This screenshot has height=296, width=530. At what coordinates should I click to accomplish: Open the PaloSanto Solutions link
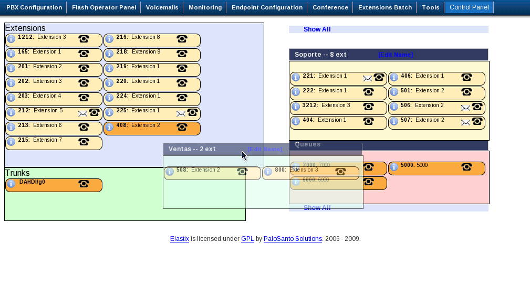pos(293,239)
